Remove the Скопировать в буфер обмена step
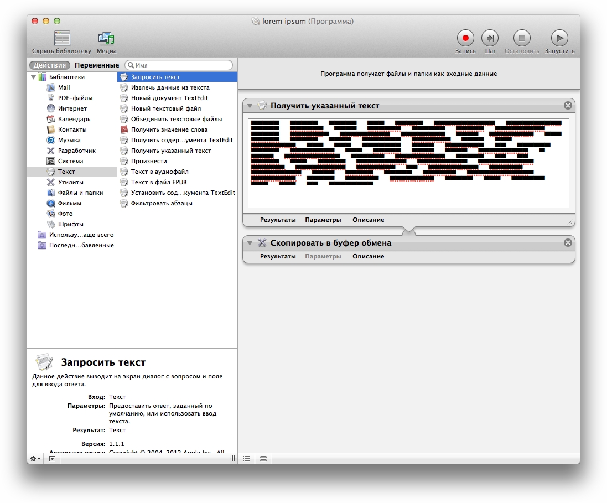 (568, 242)
